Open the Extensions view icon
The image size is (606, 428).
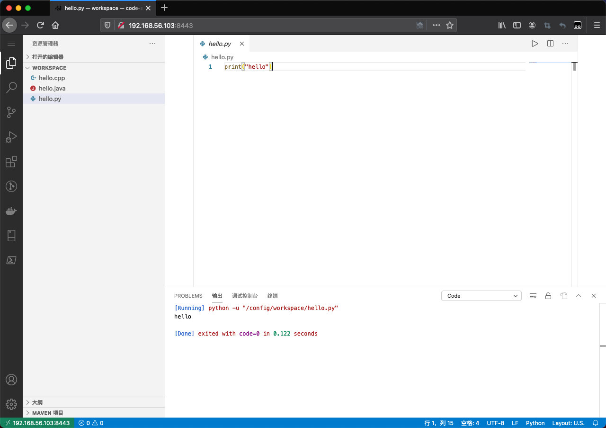[x=11, y=162]
